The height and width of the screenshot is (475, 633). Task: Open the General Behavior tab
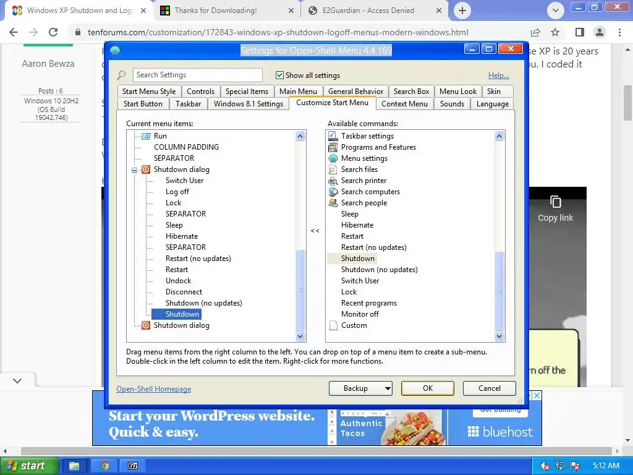[x=355, y=92]
